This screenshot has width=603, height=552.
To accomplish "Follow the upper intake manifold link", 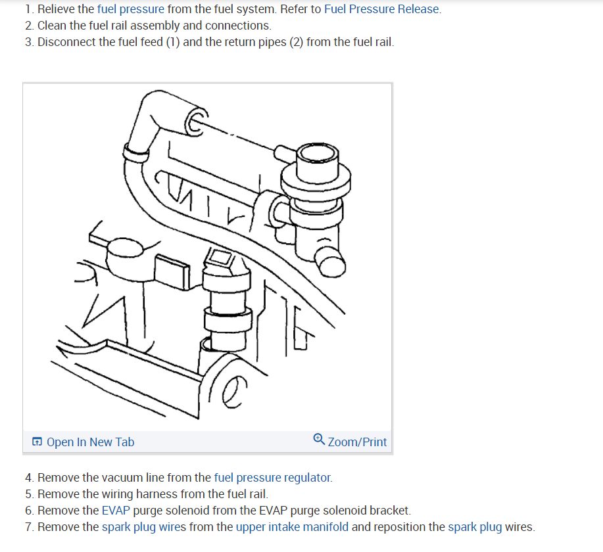I will coord(292,526).
